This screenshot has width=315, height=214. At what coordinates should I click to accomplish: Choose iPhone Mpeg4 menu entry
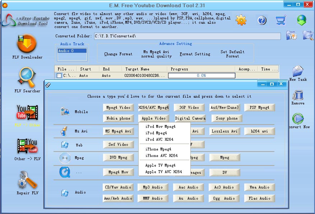pos(158,149)
